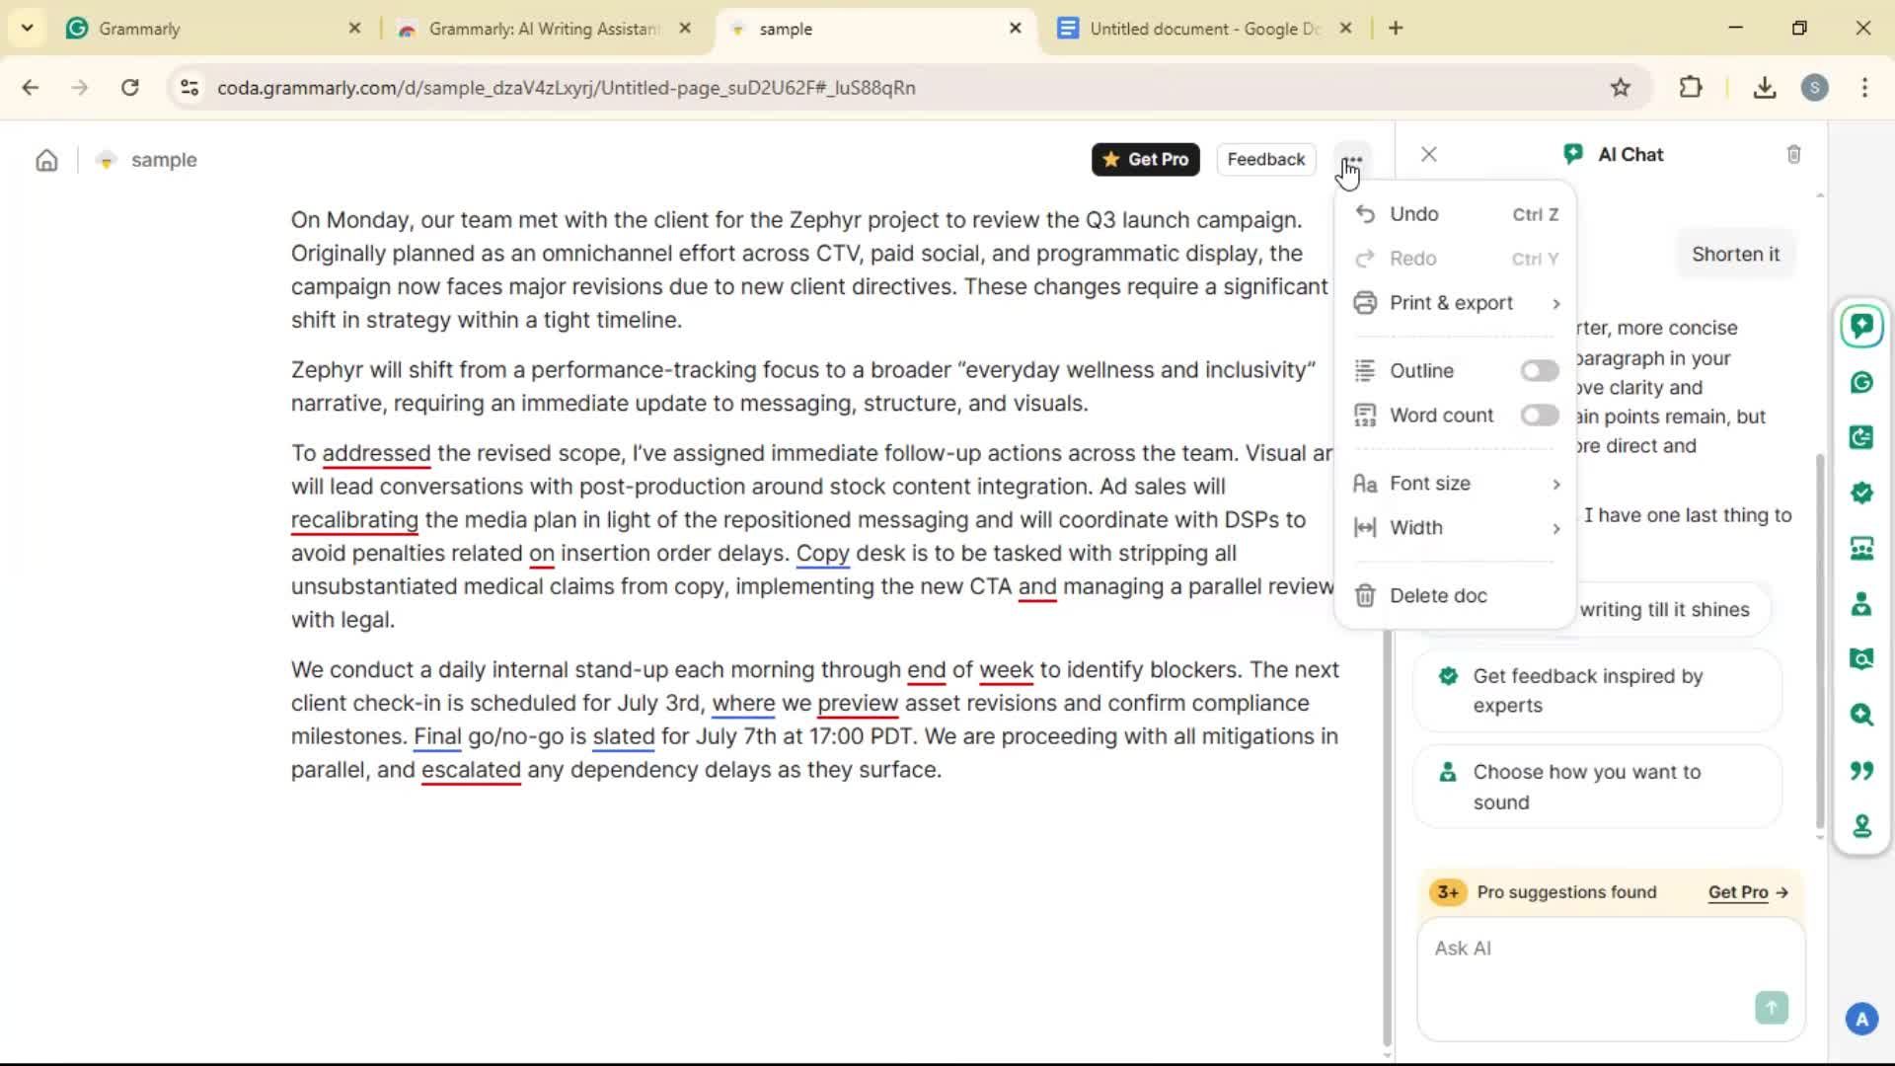Bookmark this page with the star icon
Image resolution: width=1895 pixels, height=1066 pixels.
pyautogui.click(x=1620, y=88)
